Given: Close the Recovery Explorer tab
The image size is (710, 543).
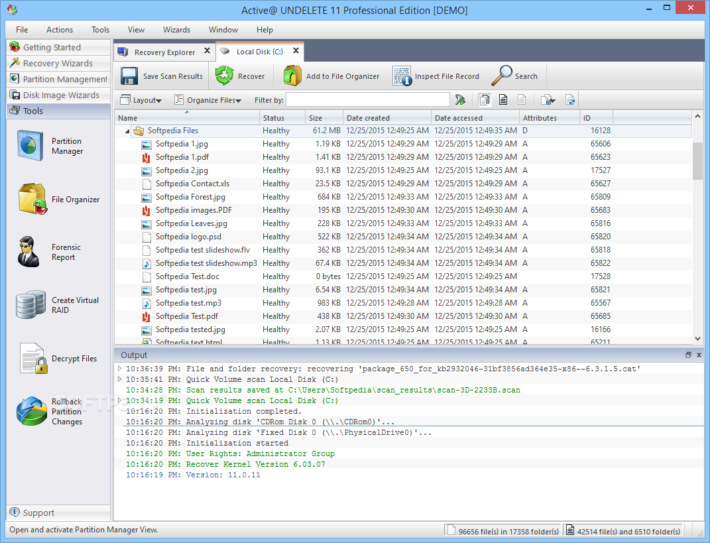Looking at the screenshot, I should pos(207,51).
